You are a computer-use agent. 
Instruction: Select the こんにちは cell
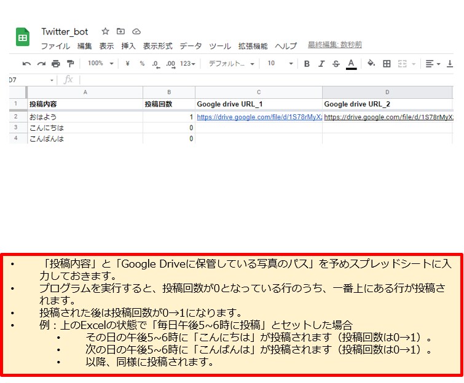point(85,128)
